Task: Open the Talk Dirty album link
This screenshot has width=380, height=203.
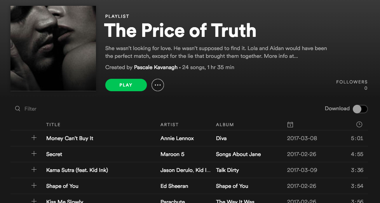Action: [x=227, y=170]
